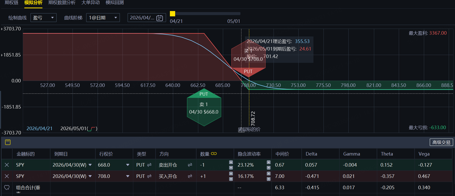Remove the SPY 668.0 PUT leg
Viewport: 455px width, 196px height.
pyautogui.click(x=7, y=165)
